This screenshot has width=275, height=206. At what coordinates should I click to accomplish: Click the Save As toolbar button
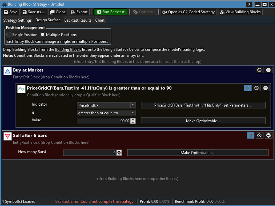[x=34, y=12]
